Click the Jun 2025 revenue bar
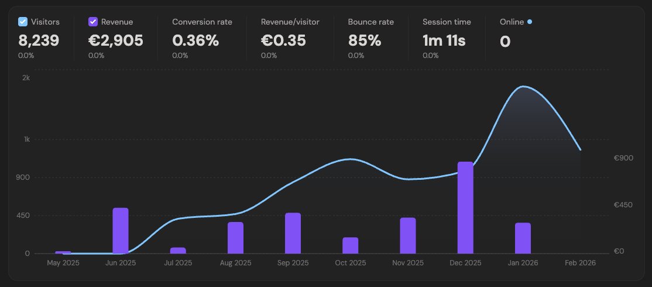Image resolution: width=652 pixels, height=287 pixels. tap(121, 231)
